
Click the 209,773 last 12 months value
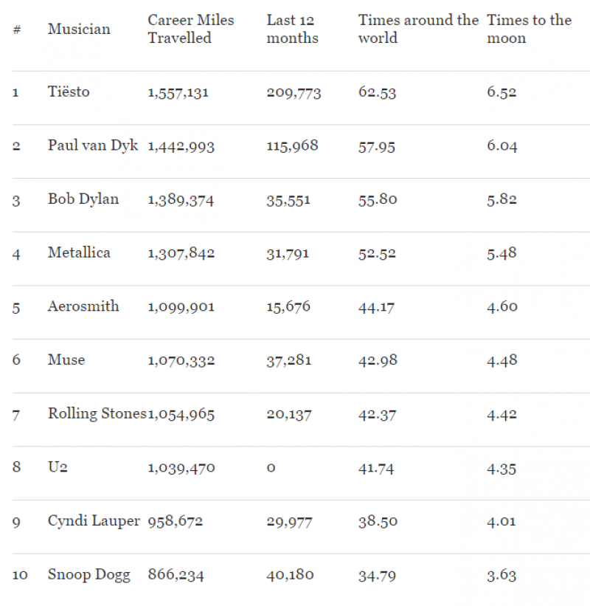click(294, 92)
